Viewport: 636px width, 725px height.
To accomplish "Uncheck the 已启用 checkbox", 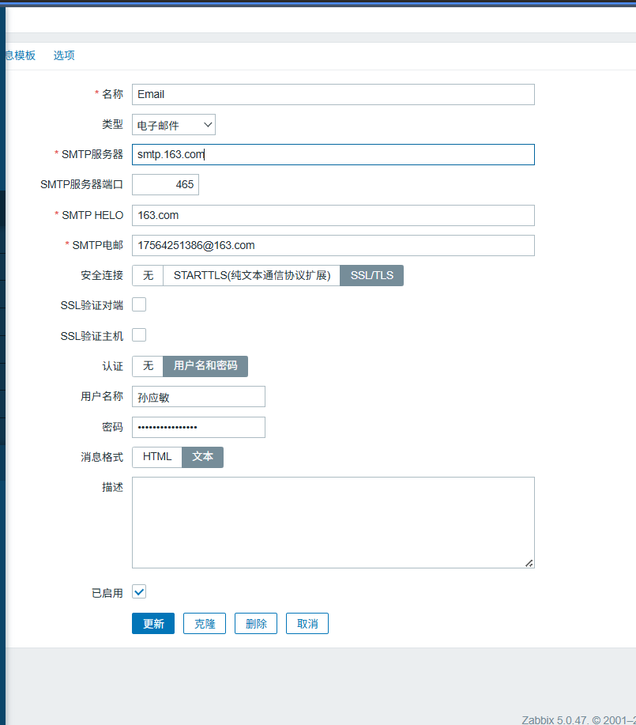I will pyautogui.click(x=139, y=591).
